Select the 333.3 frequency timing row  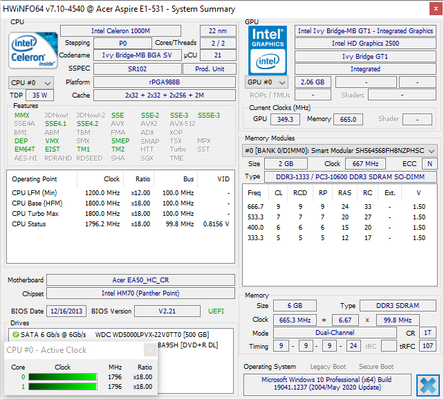pos(340,238)
